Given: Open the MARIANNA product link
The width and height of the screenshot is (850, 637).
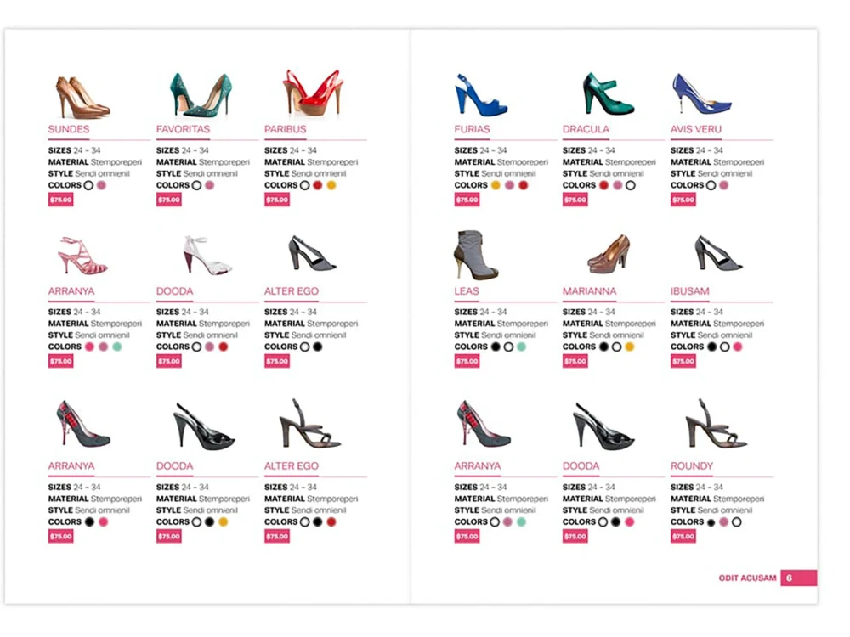Looking at the screenshot, I should tap(589, 291).
